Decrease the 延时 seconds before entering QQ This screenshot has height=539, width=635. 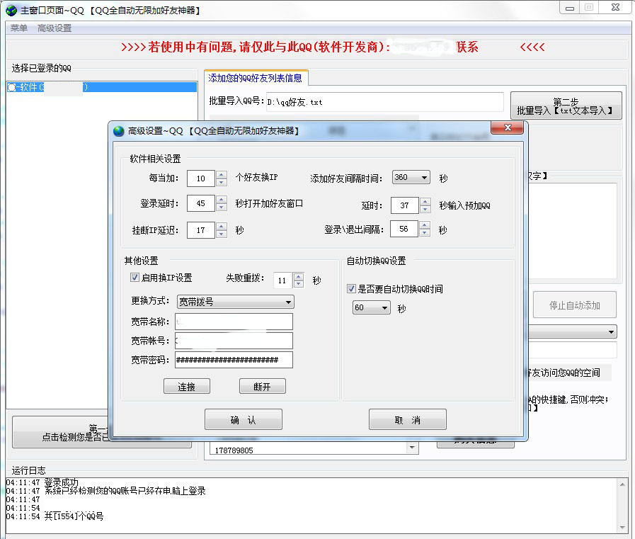425,209
